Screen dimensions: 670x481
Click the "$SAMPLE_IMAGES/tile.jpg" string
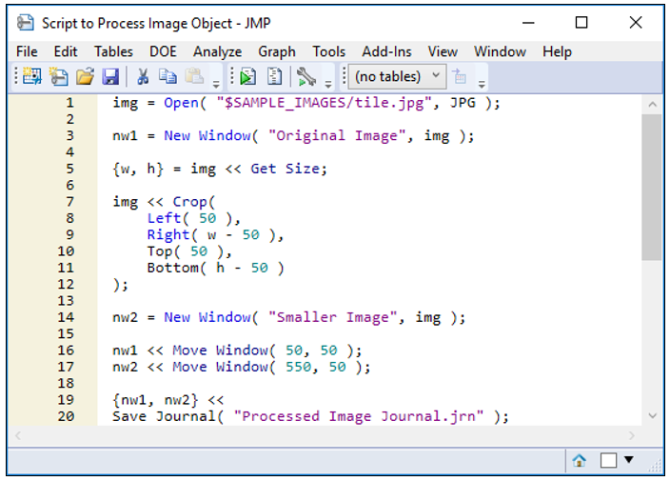click(325, 103)
